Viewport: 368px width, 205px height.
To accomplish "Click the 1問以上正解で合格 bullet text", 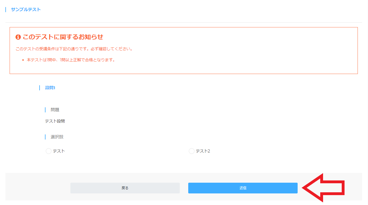I will click(x=71, y=60).
